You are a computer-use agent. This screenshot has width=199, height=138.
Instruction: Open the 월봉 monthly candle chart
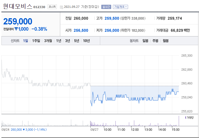[x=166, y=41]
